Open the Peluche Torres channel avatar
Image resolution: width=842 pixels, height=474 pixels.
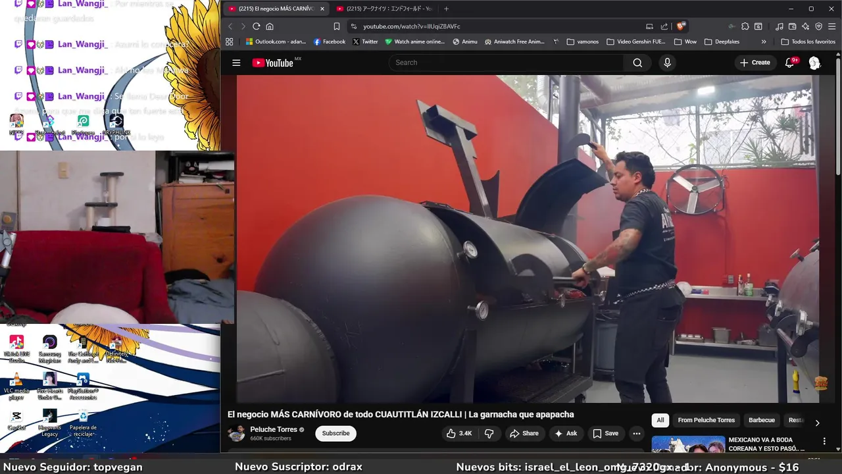(x=236, y=433)
